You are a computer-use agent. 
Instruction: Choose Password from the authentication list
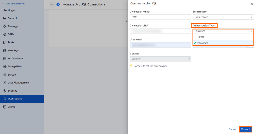tap(223, 43)
